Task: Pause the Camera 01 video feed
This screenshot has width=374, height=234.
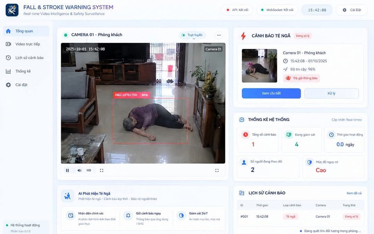Action: [x=67, y=170]
